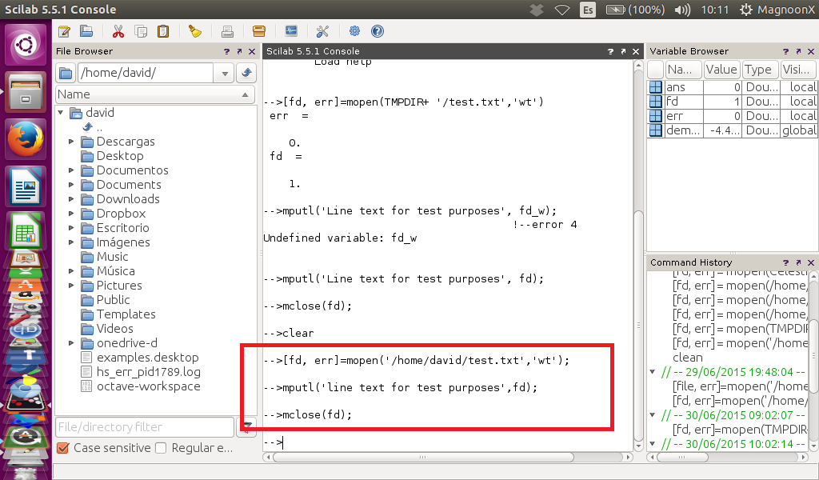Launch Firefox from Ubuntu launcher
The image size is (819, 480).
click(x=26, y=139)
